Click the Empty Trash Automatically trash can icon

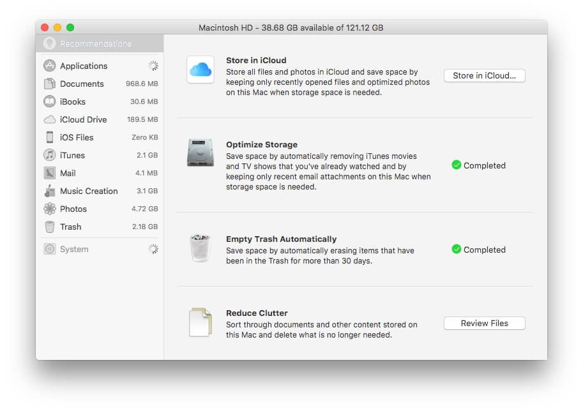(200, 248)
